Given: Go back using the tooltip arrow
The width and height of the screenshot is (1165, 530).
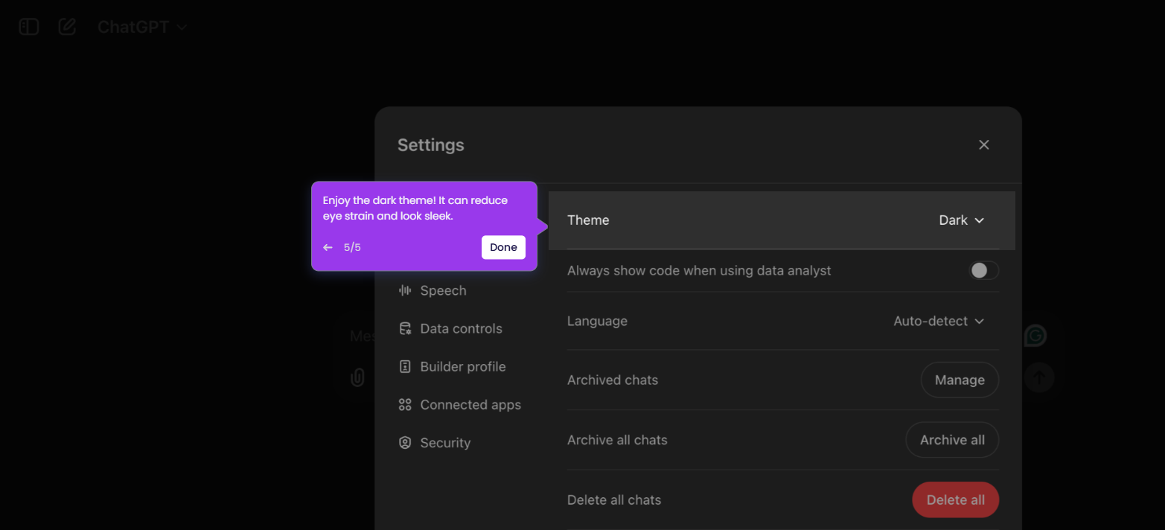Looking at the screenshot, I should pos(328,246).
